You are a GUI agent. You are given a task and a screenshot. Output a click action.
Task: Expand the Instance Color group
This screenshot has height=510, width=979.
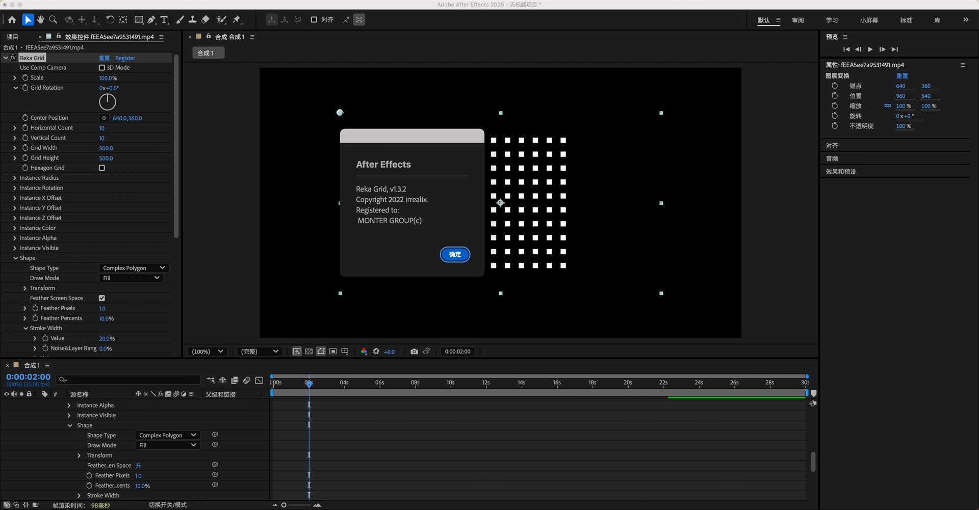point(15,228)
